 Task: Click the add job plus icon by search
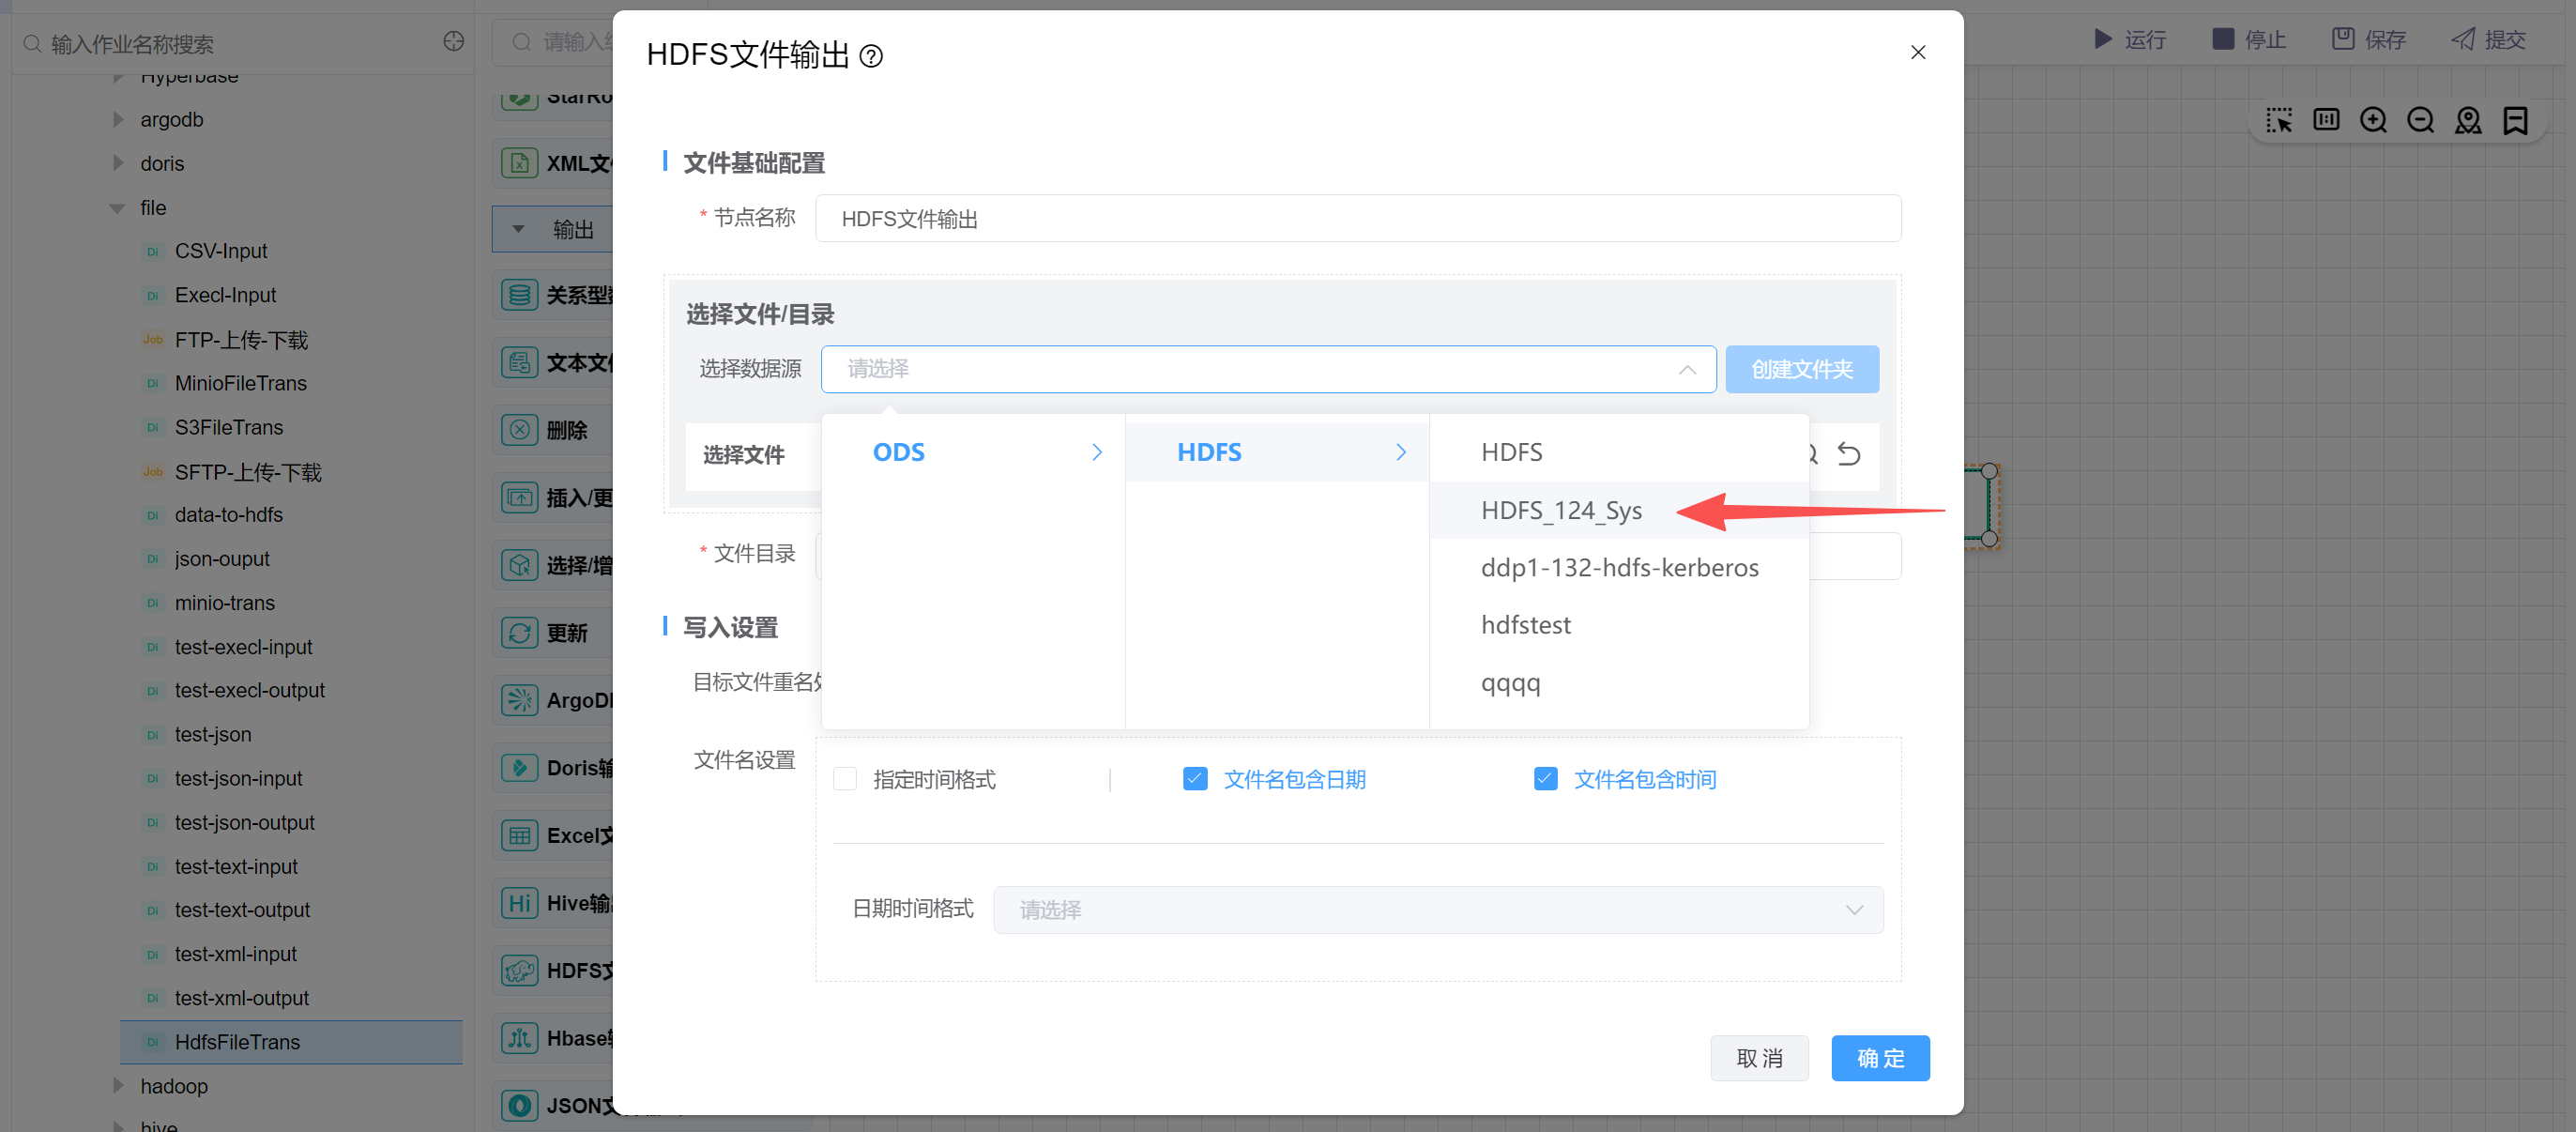tap(453, 41)
